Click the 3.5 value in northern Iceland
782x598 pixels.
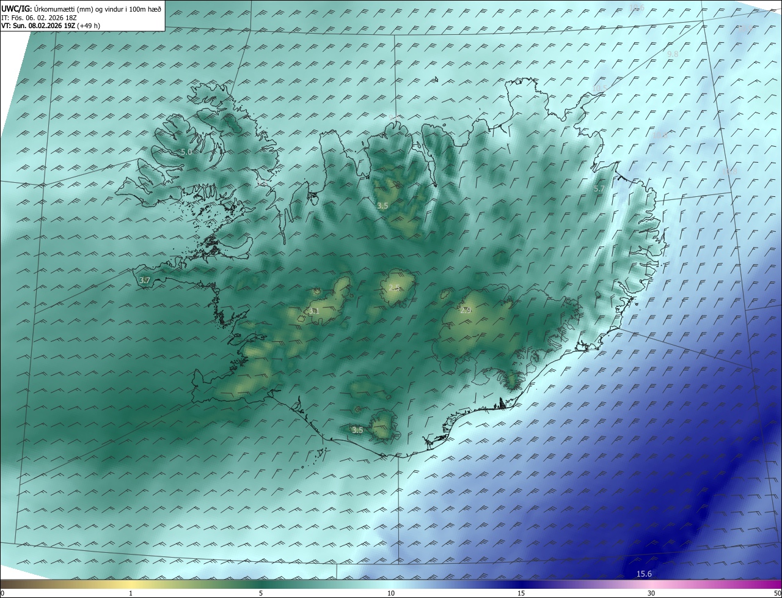382,206
